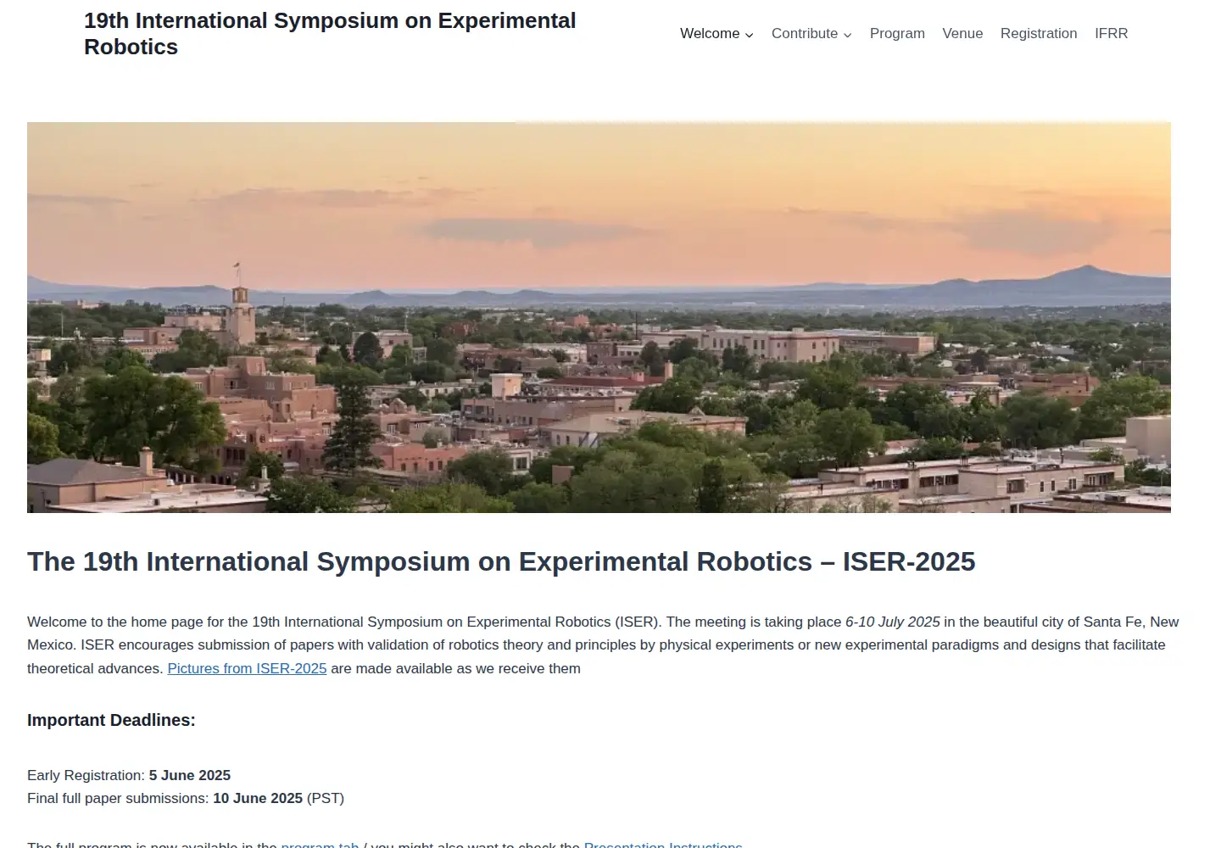
Task: Select the Important Deadlines heading
Action: (111, 720)
